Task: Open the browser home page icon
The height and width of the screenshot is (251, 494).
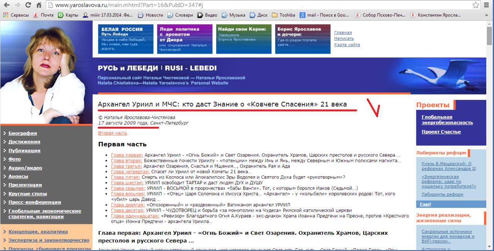Action: (x=39, y=5)
